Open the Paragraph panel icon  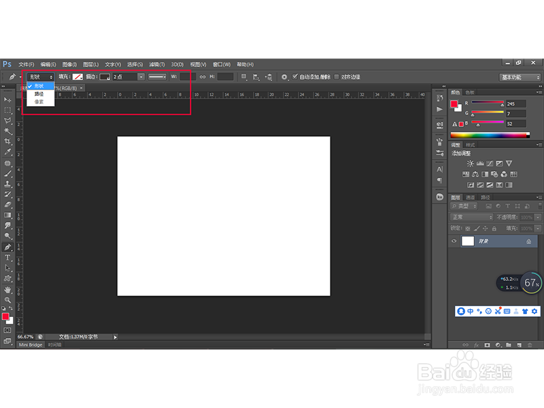click(439, 180)
